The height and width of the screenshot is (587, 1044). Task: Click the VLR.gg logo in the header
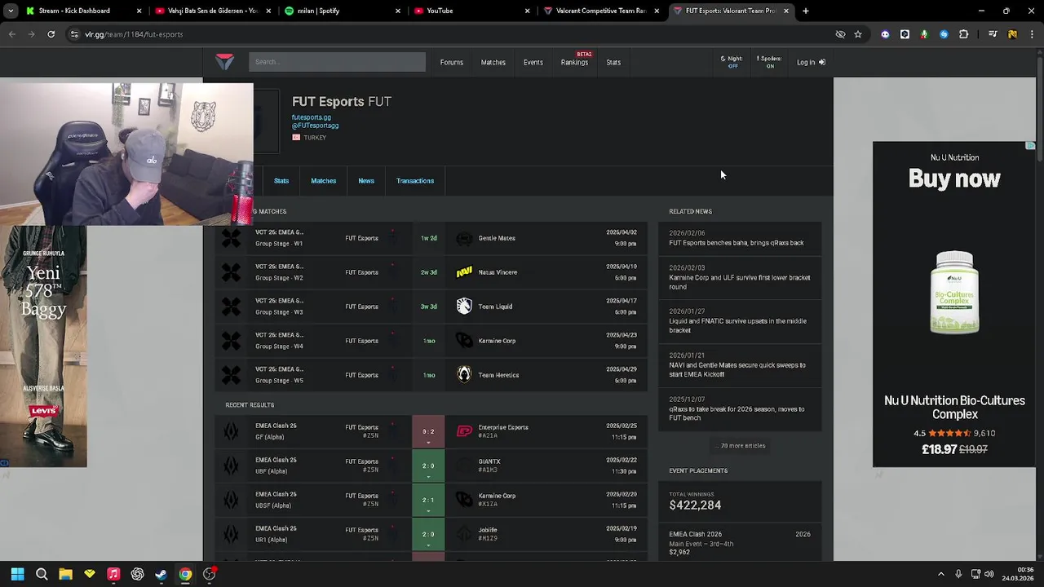224,62
